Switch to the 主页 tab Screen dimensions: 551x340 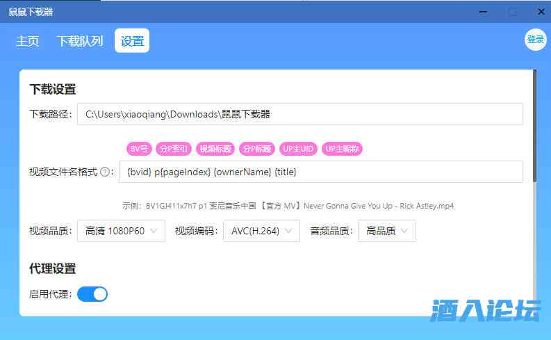[x=28, y=41]
